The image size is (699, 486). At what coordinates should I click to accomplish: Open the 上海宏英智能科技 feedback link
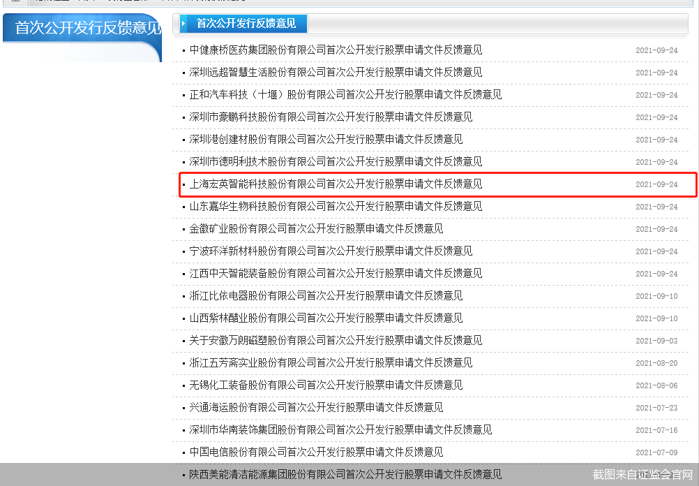(336, 184)
